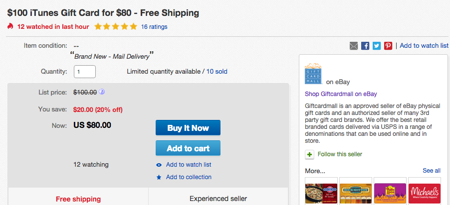Open the 16 ratings link
Viewport: 450px width, 205px height.
(x=154, y=26)
